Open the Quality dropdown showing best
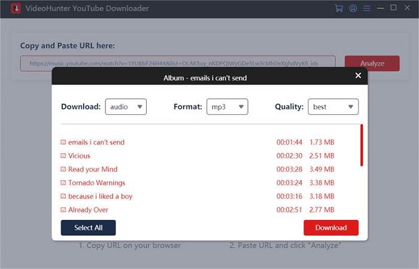The image size is (419, 269). 333,107
